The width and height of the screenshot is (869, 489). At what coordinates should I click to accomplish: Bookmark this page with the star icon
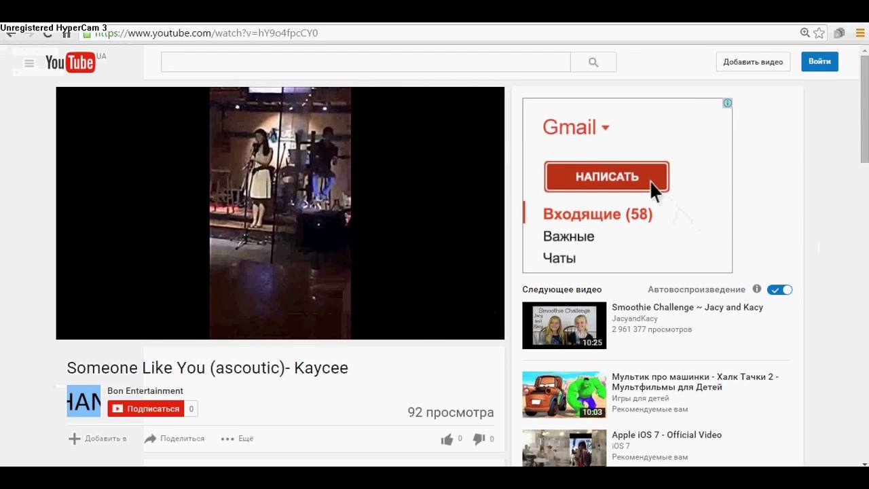coord(819,33)
